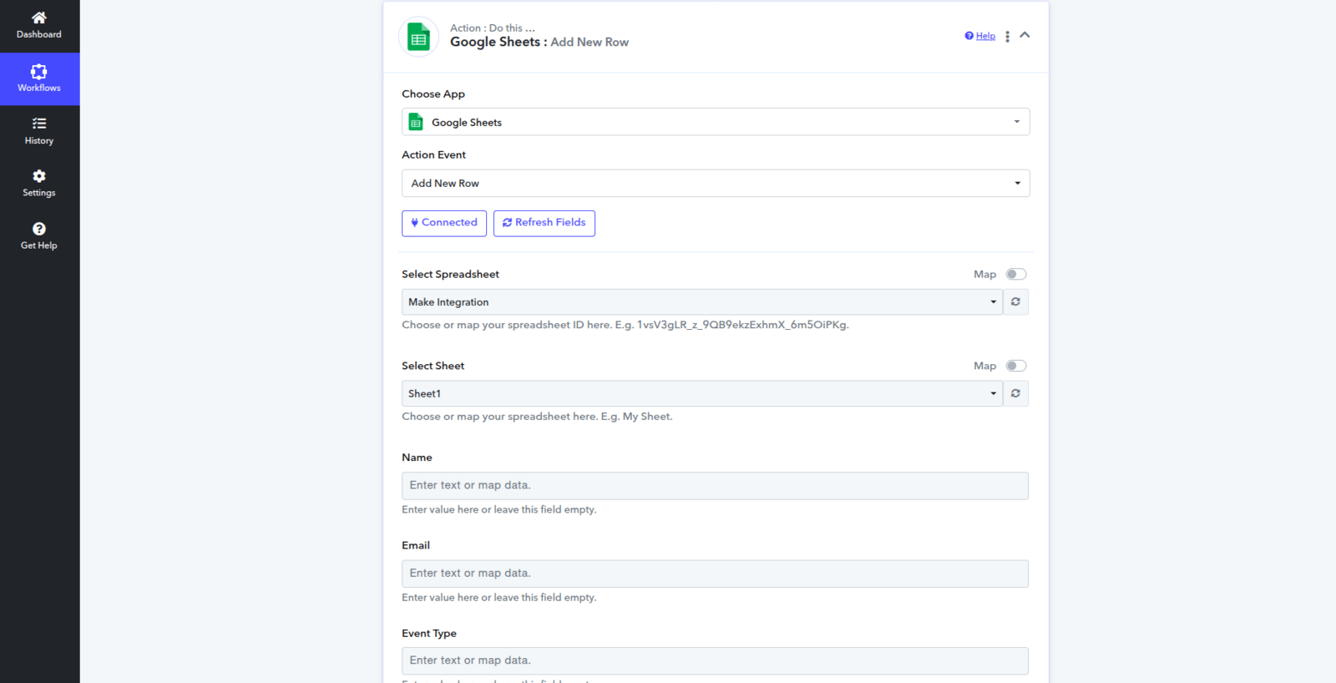Screen dimensions: 1336x683
Task: Open the Select Spreadsheet dropdown
Action: point(702,302)
